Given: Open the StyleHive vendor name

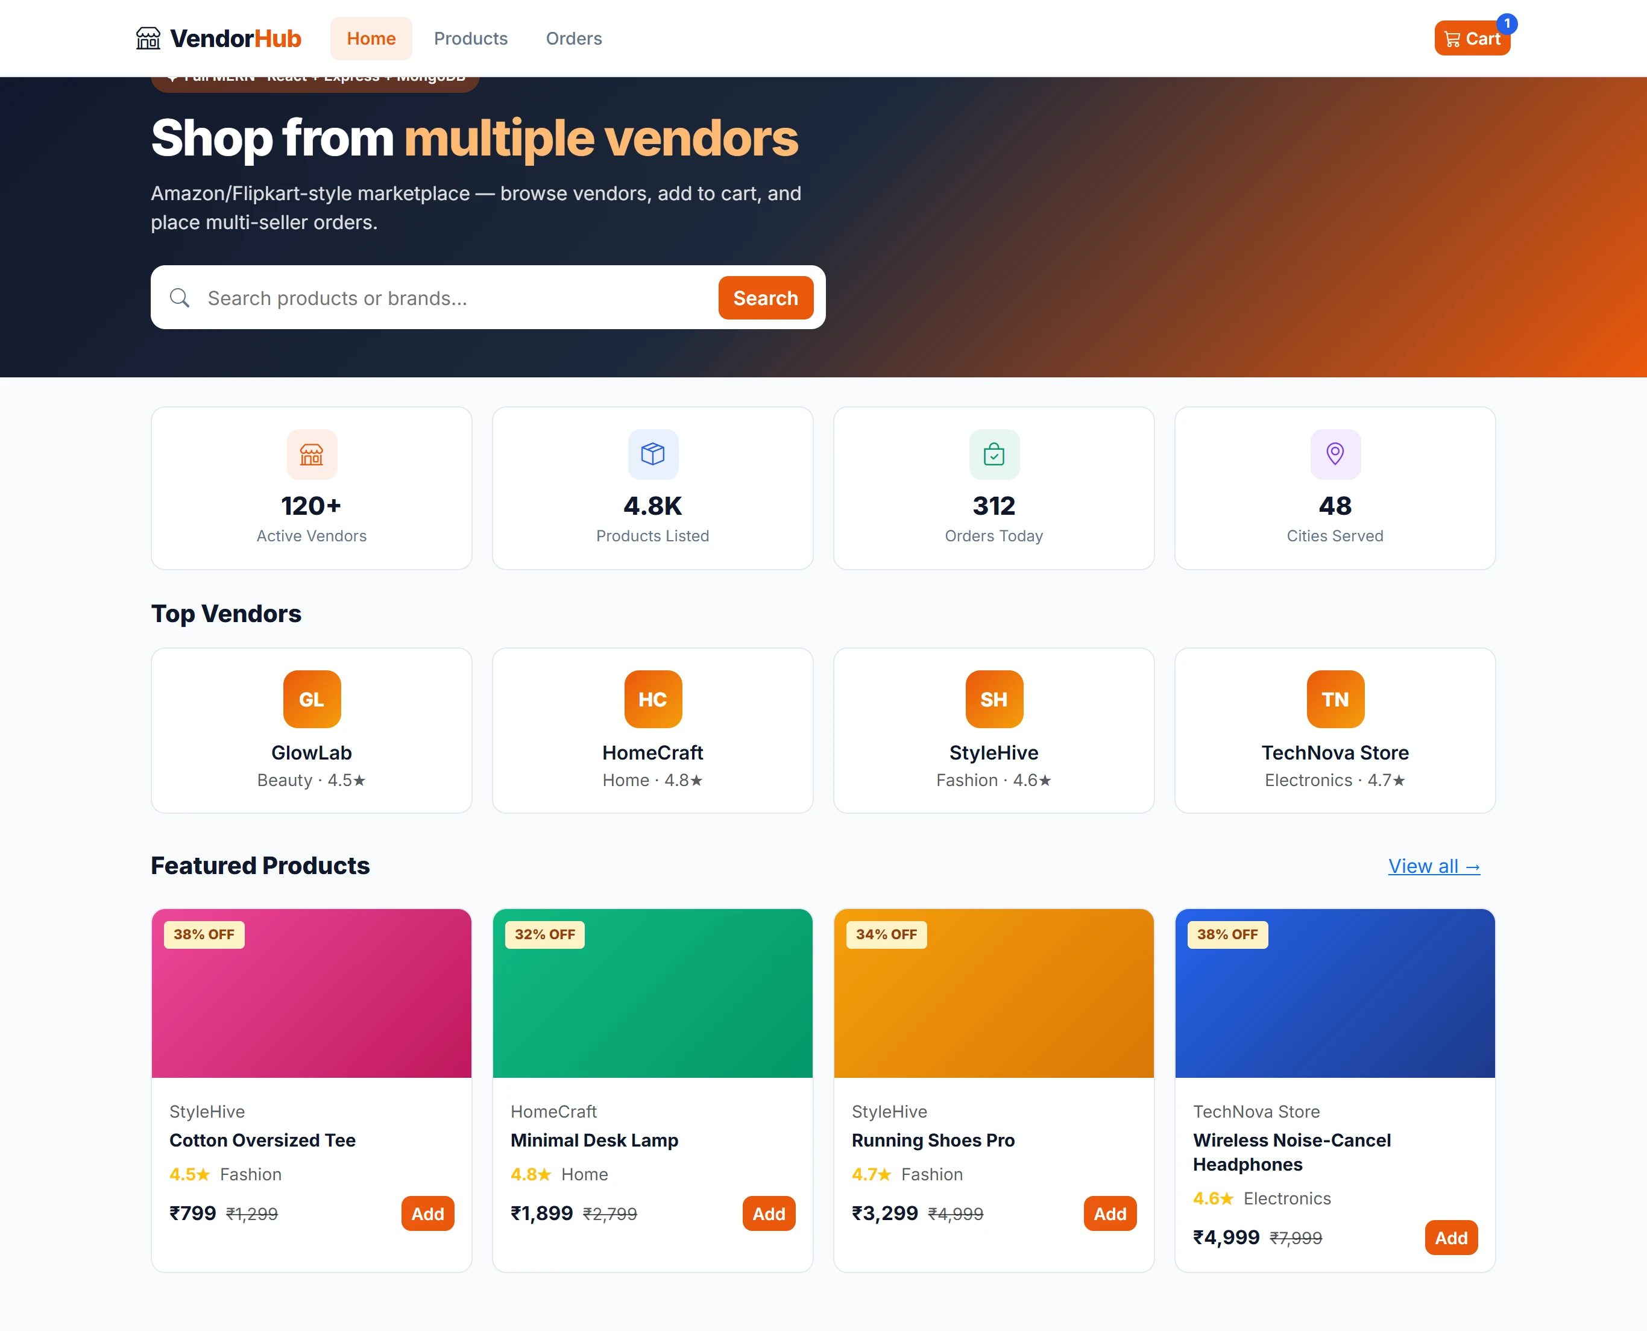Looking at the screenshot, I should click(994, 753).
